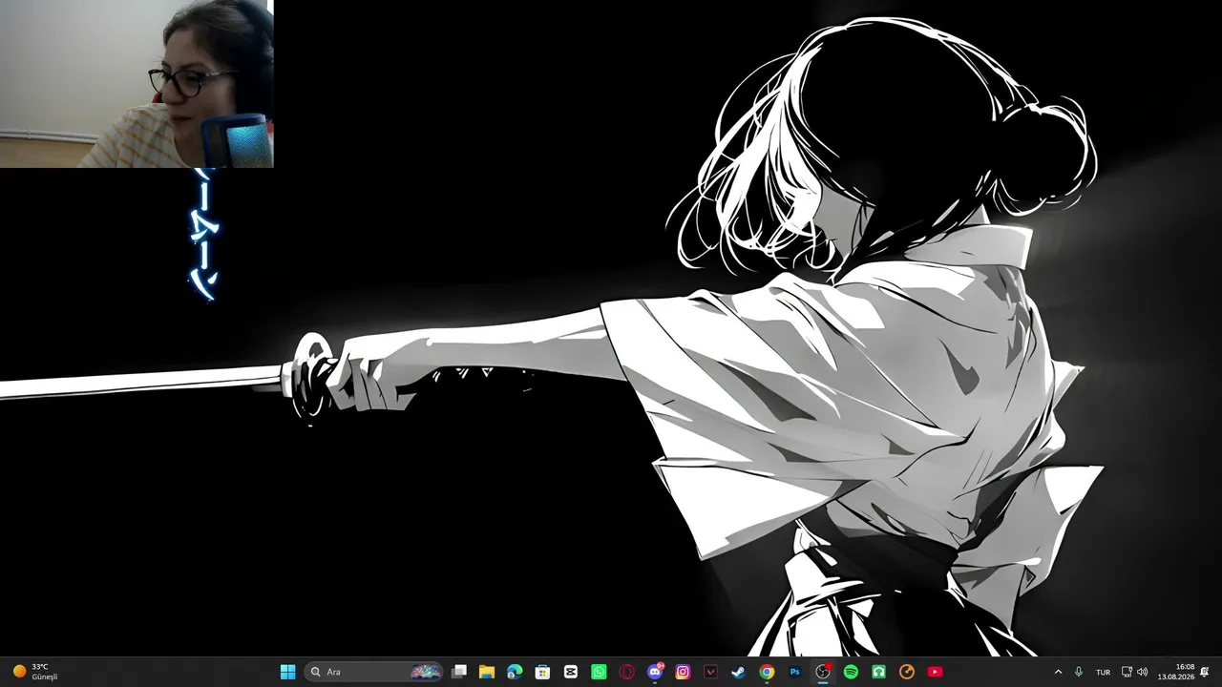
Task: Change the TUR keyboard language
Action: [x=1103, y=672]
